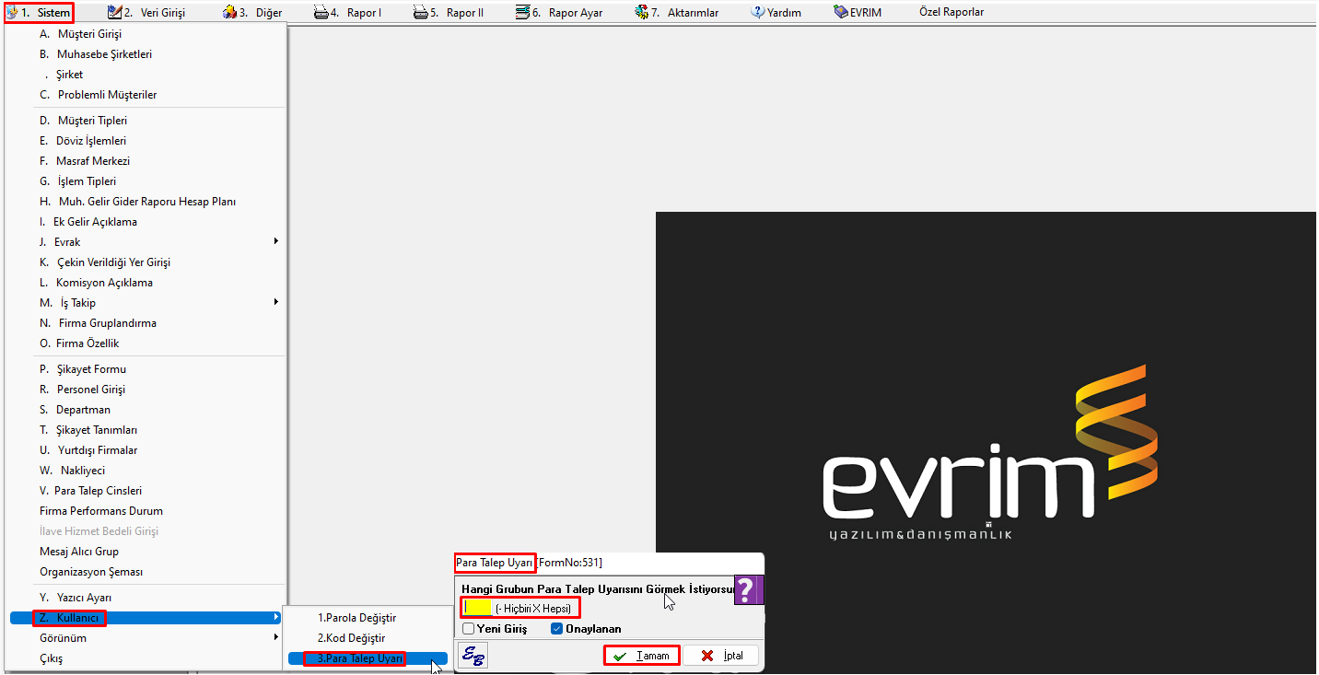
Task: Select E. Döviz İşlemleri
Action: pos(147,141)
